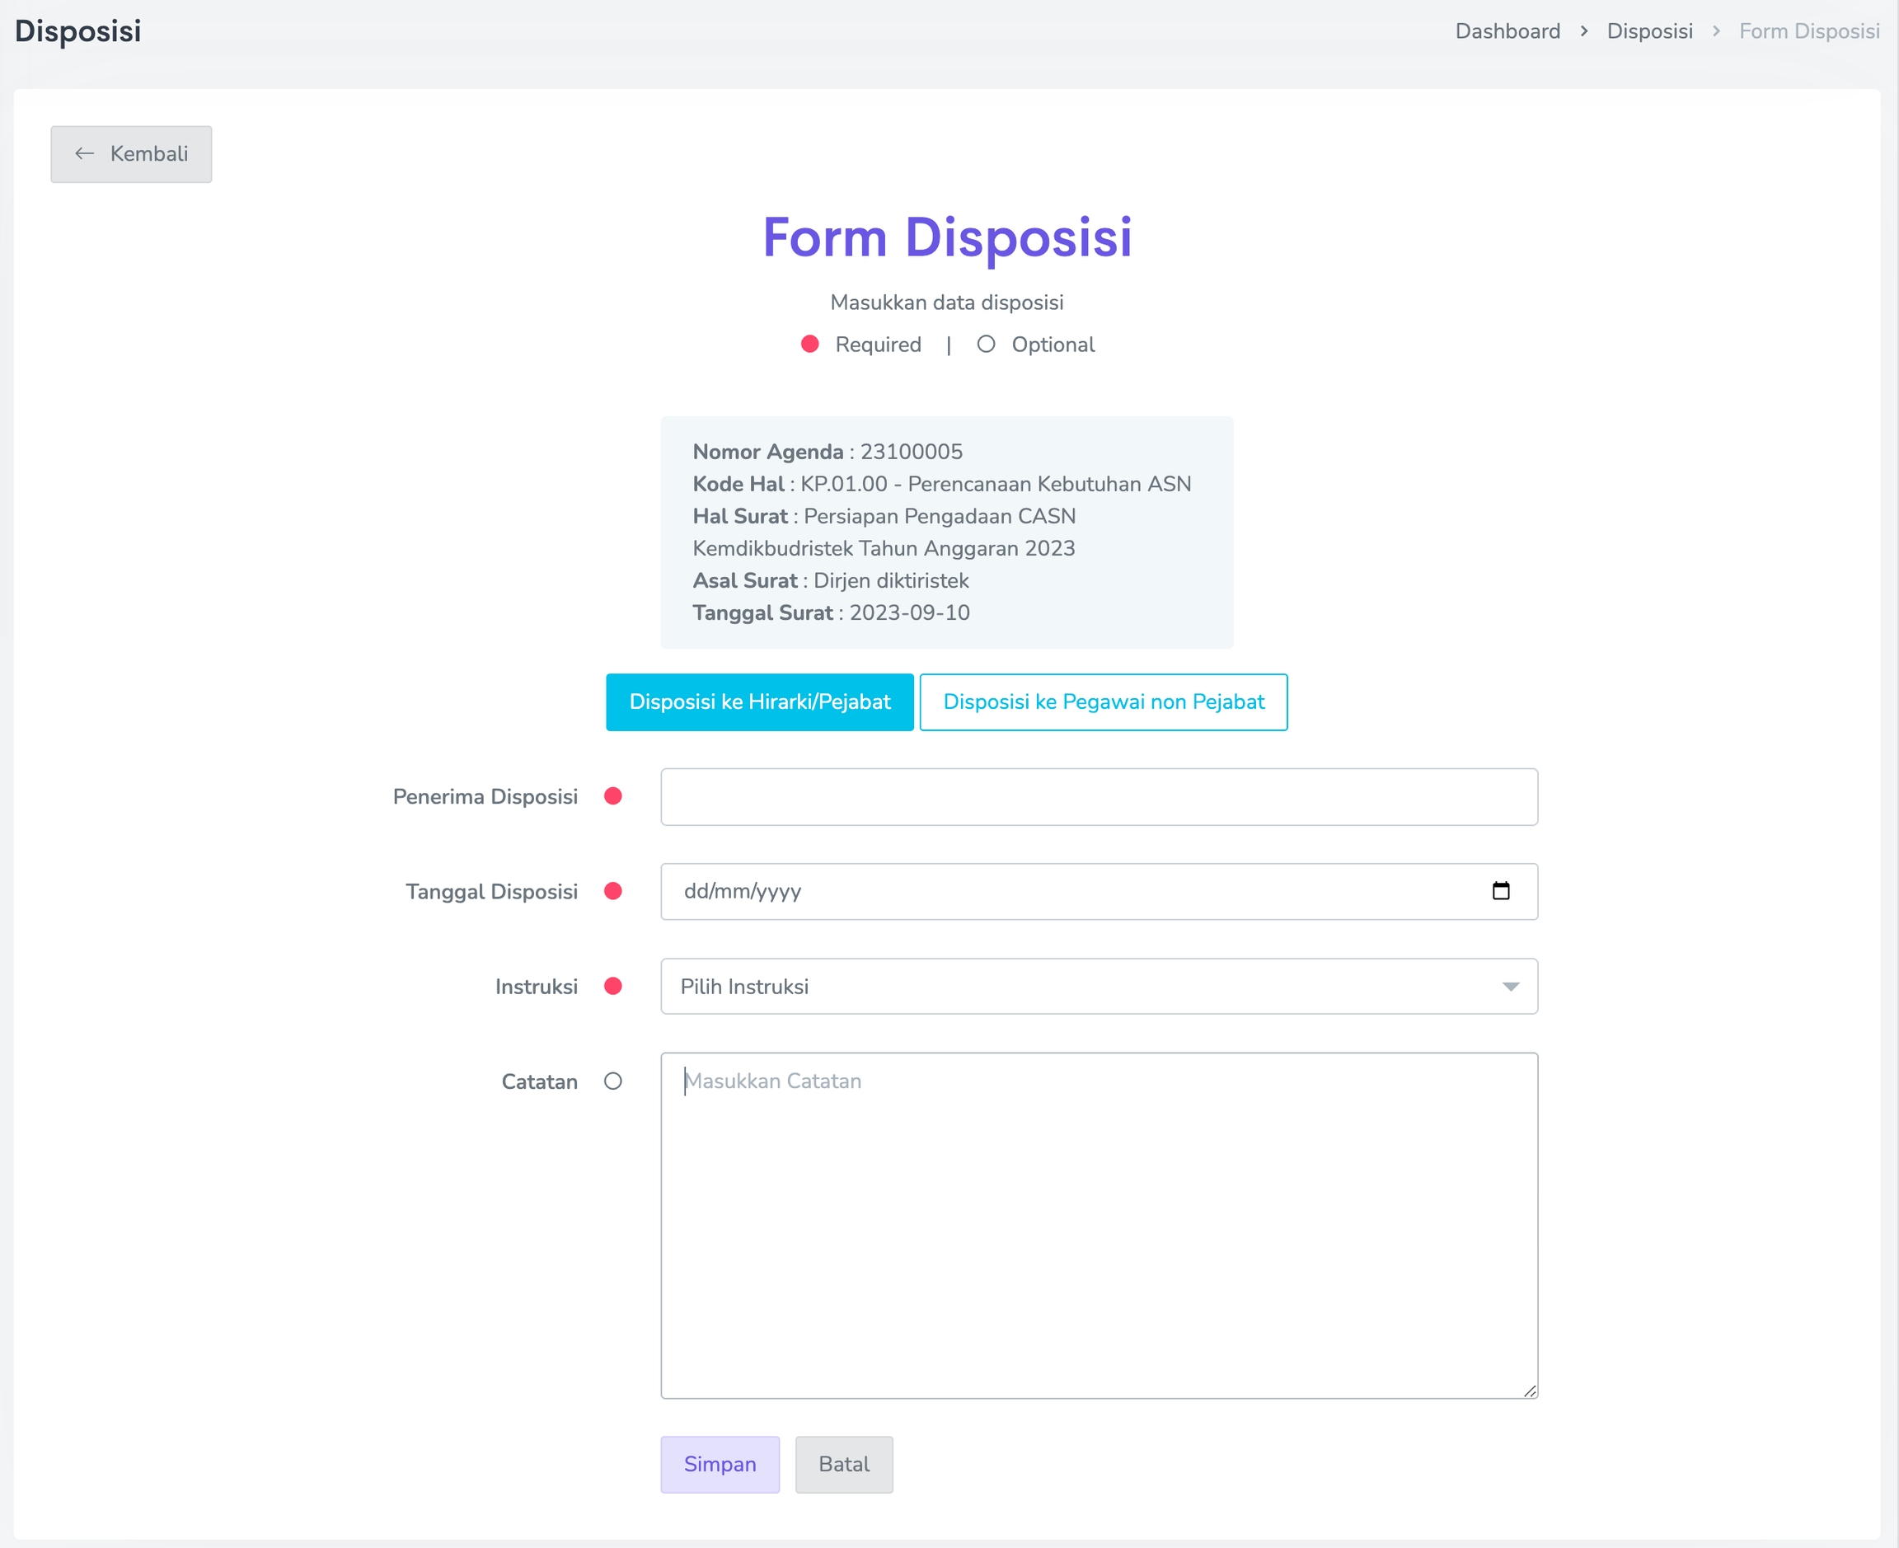Viewport: 1899px width, 1548px height.
Task: Click the red Required legend dot
Action: (x=809, y=345)
